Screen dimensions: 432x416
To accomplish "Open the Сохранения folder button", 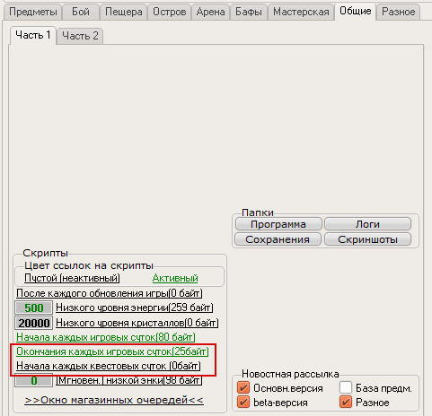I will click(278, 239).
